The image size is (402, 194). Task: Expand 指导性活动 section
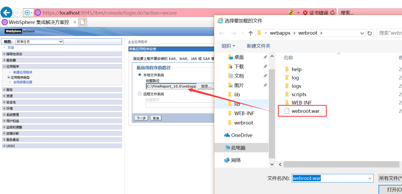click(4, 54)
